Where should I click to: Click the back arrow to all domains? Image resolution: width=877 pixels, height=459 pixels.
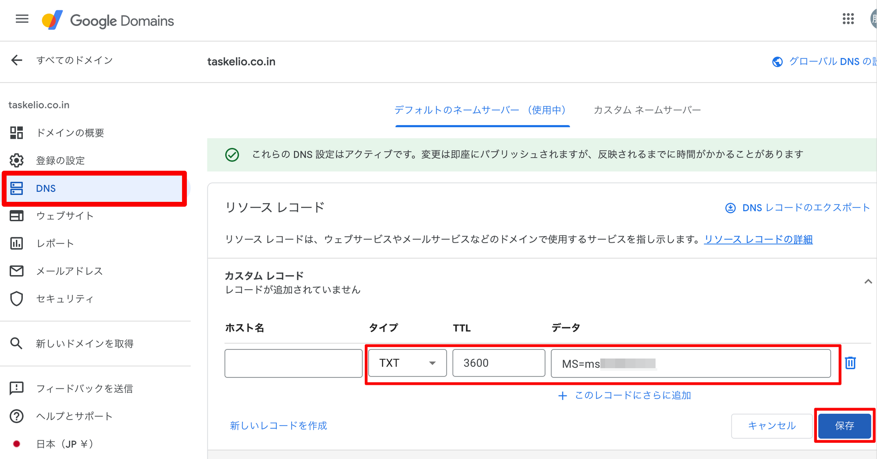click(x=17, y=60)
